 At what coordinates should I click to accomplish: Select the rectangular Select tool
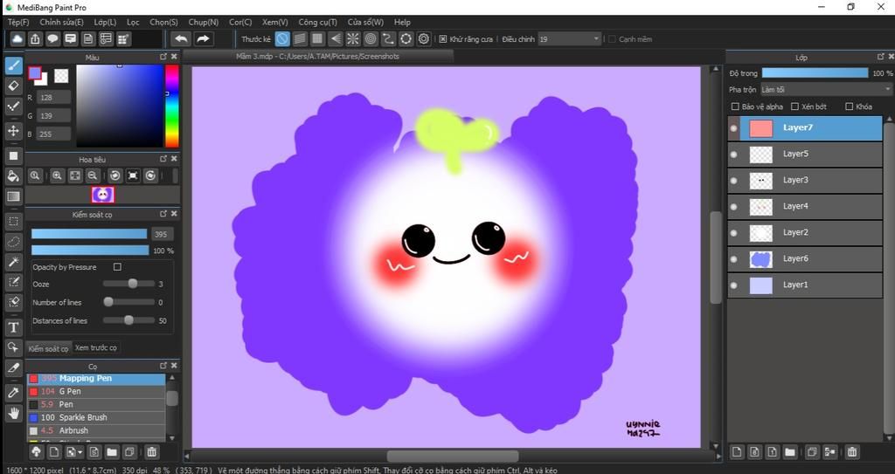(14, 222)
